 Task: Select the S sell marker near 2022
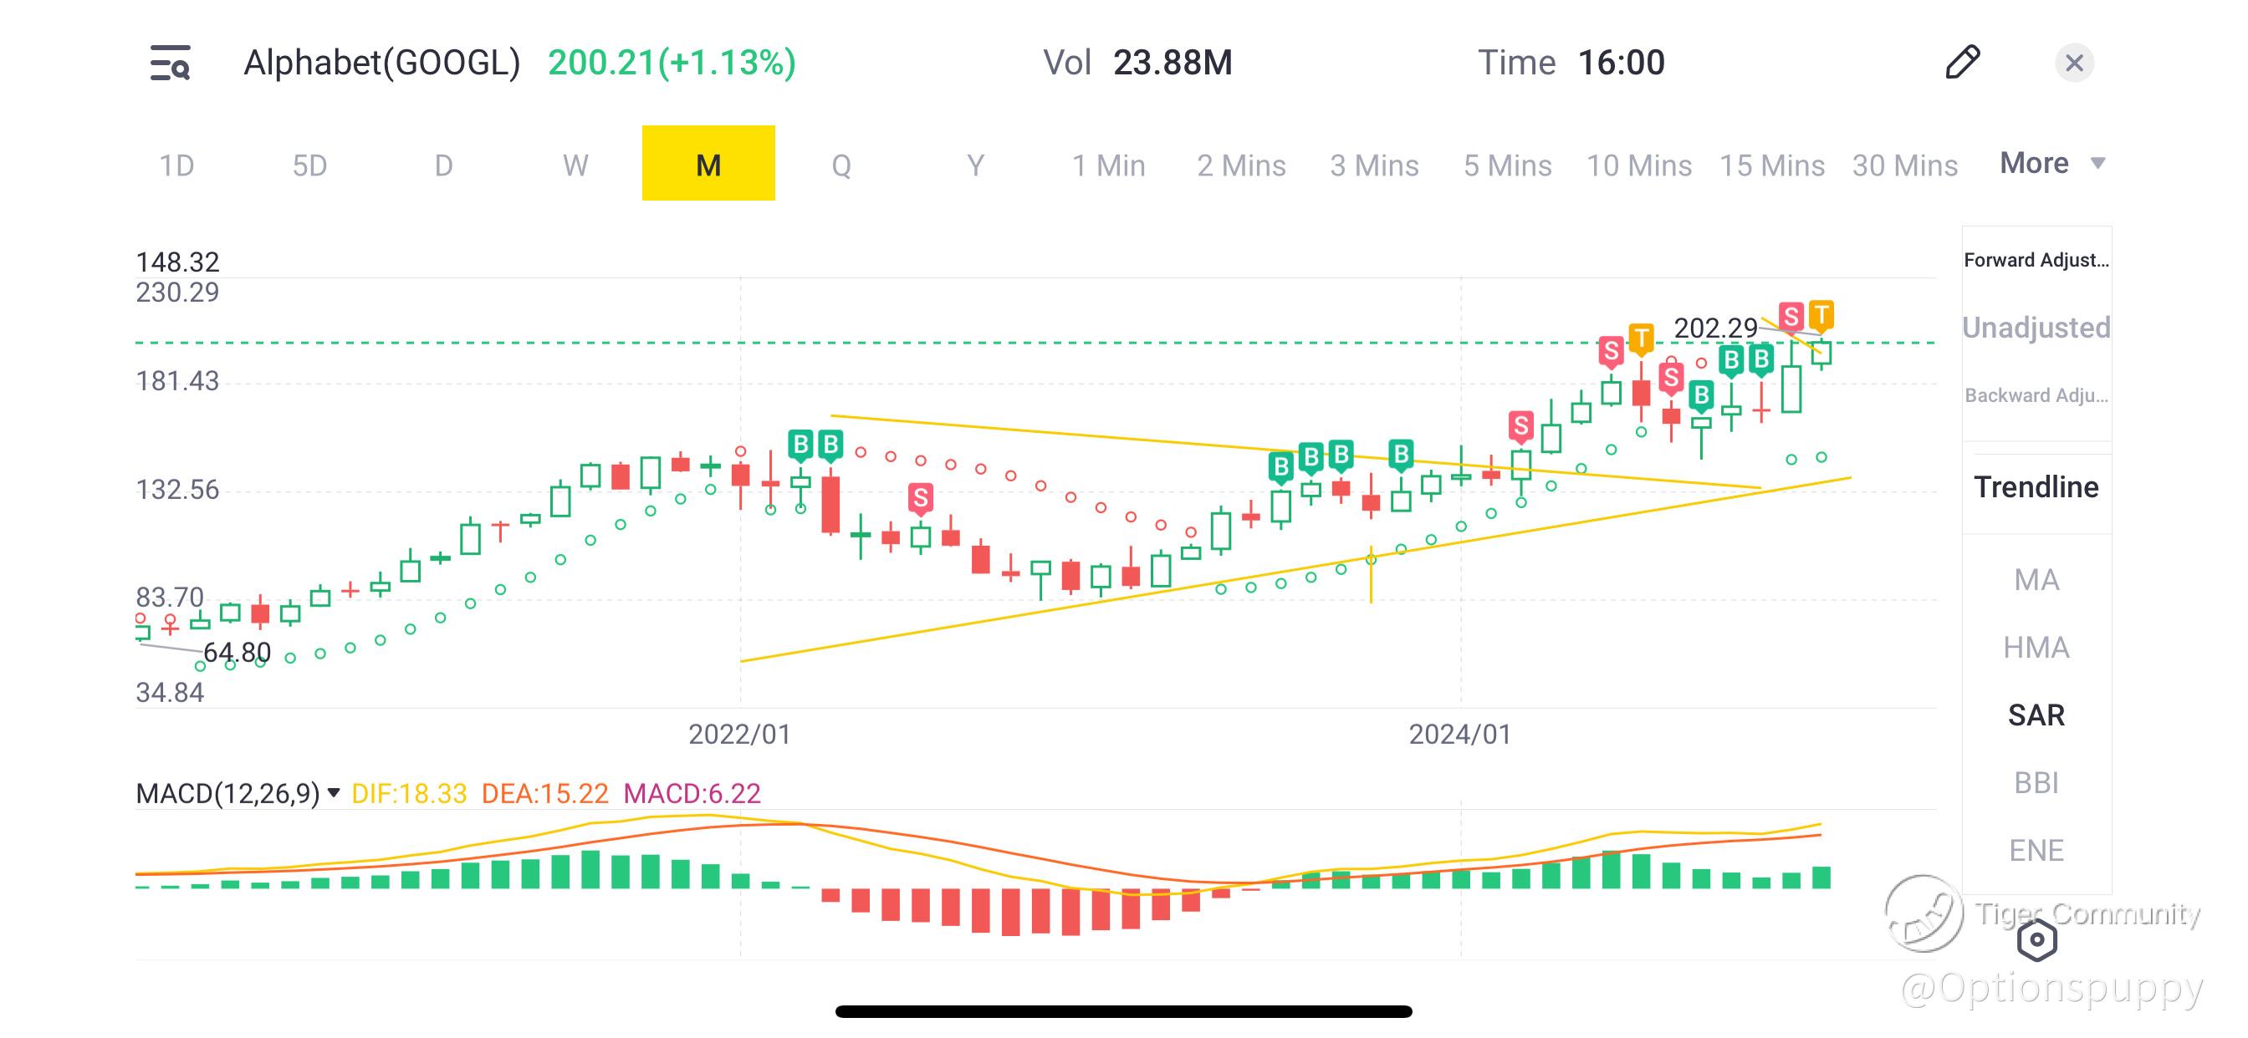[920, 499]
